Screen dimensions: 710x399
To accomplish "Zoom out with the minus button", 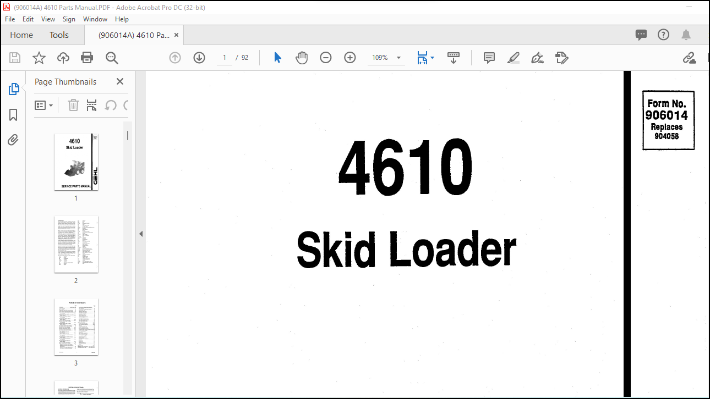I will (326, 58).
